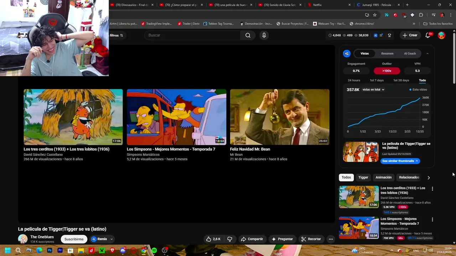Image resolution: width=456 pixels, height=256 pixels.
Task: Open Spotify from the taskbar
Action: (154, 250)
